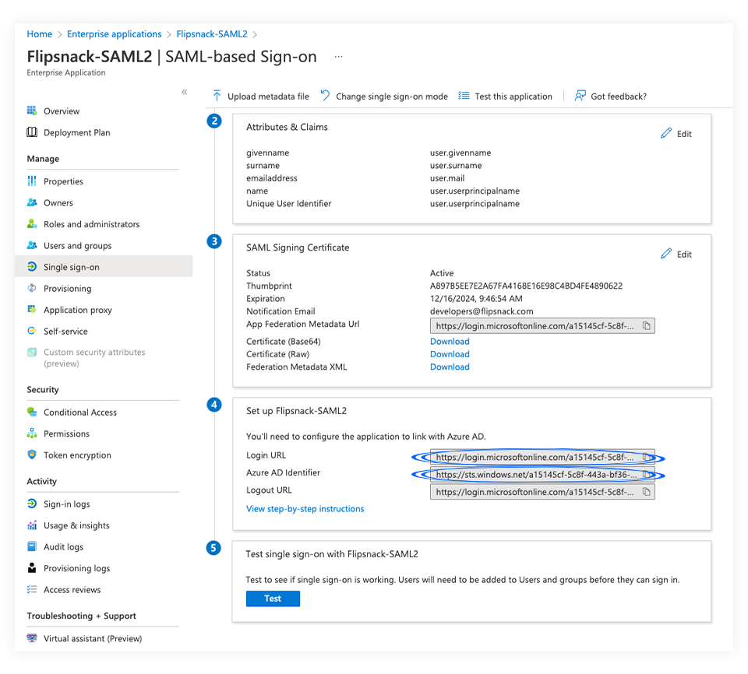Collapse the left navigation menu
The image size is (748, 674).
pyautogui.click(x=185, y=92)
